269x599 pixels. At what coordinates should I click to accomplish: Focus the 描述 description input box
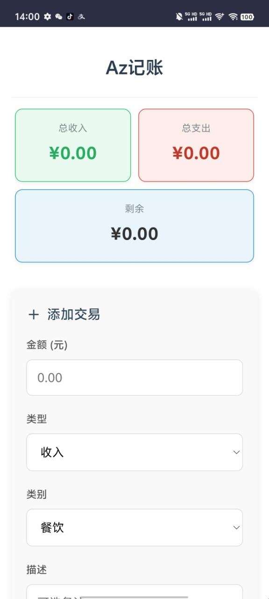[x=134, y=592]
